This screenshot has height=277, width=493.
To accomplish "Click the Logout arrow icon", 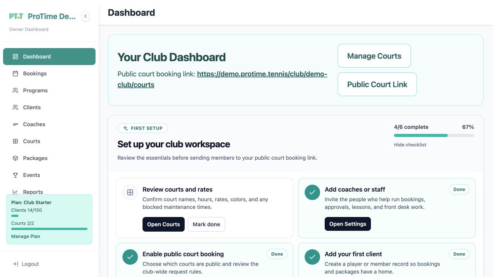I will [15, 264].
